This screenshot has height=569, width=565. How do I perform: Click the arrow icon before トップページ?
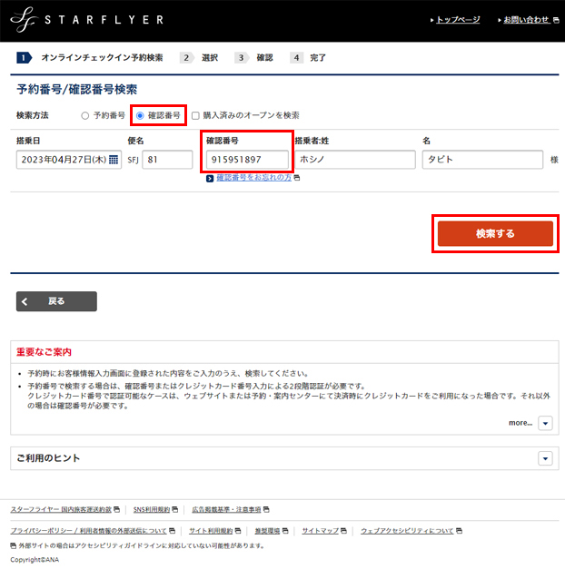(431, 20)
